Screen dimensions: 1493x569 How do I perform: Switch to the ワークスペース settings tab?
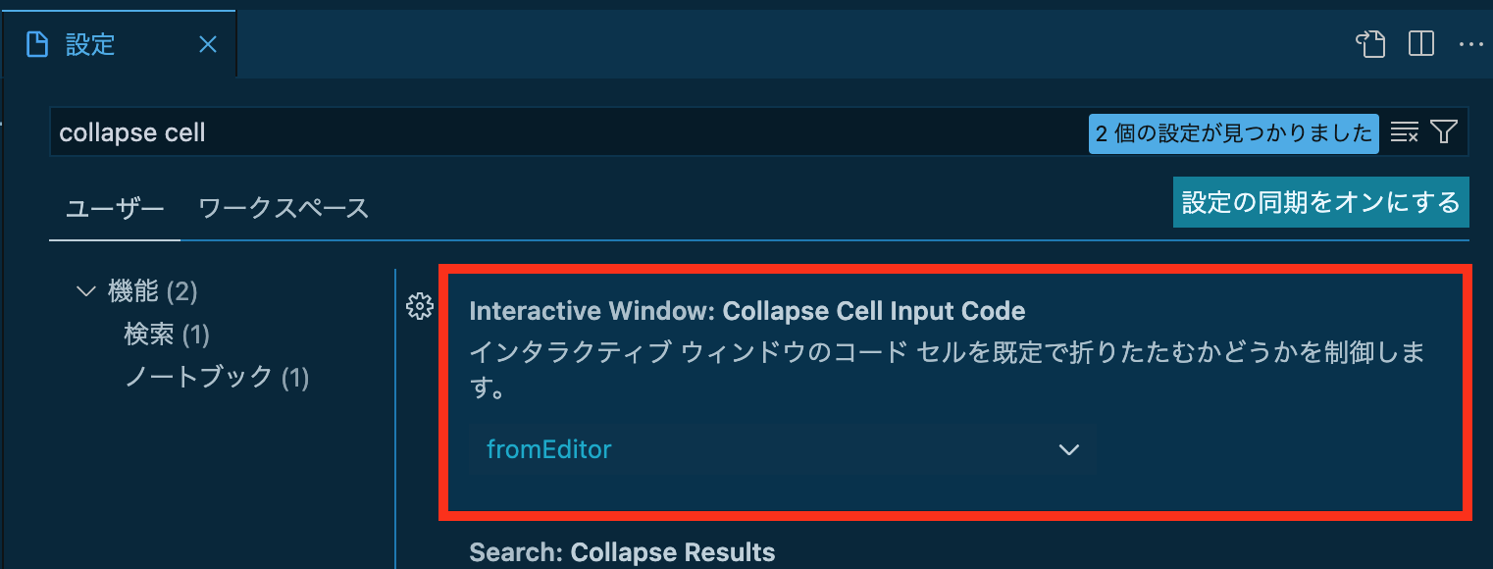pyautogui.click(x=283, y=208)
